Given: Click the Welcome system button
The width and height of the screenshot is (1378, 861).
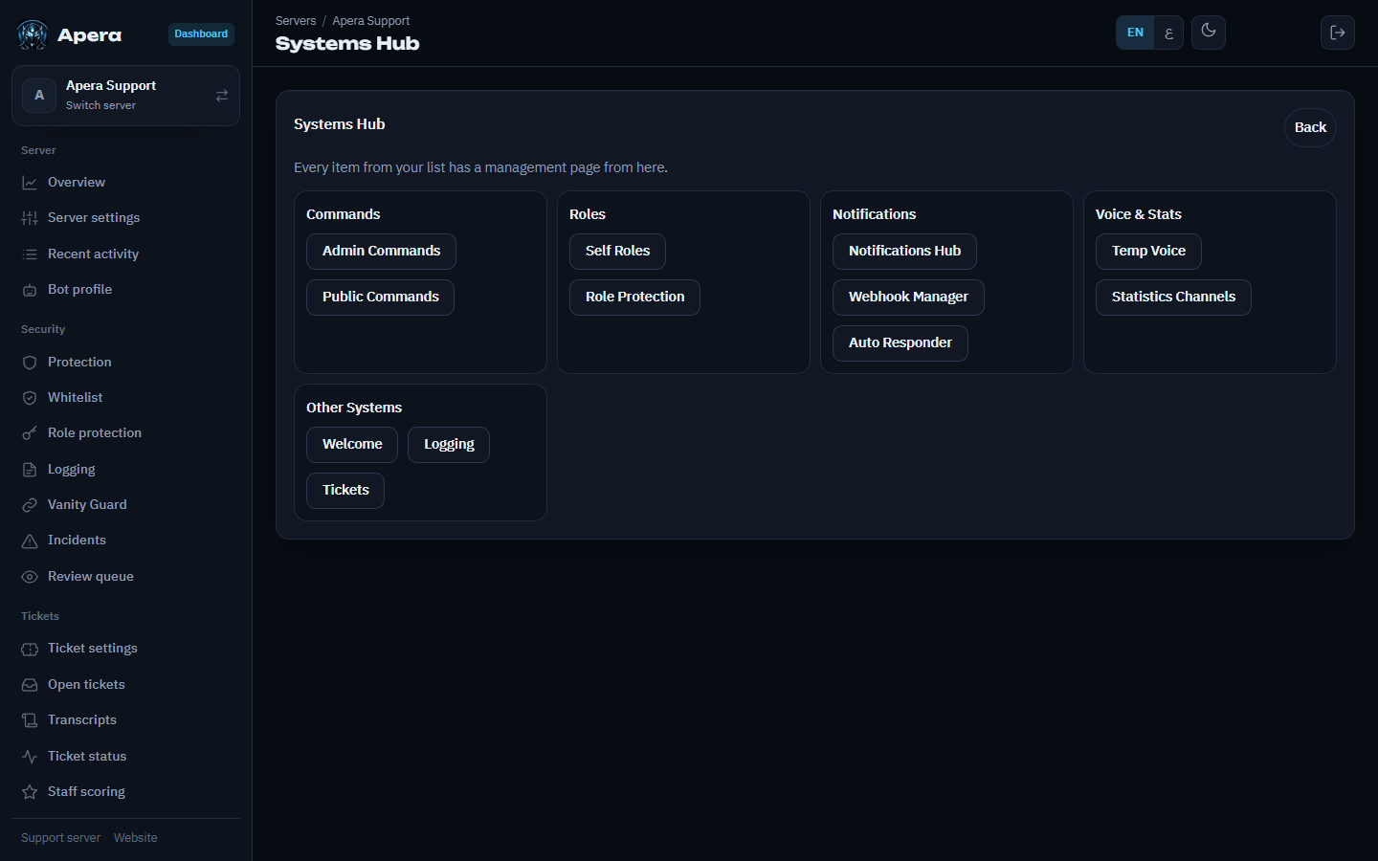Looking at the screenshot, I should [352, 445].
